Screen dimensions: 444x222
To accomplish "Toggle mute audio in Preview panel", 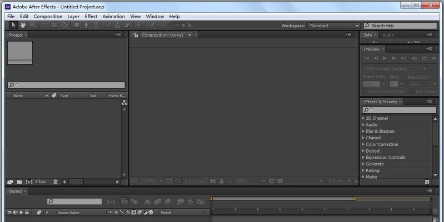I will click(414, 58).
